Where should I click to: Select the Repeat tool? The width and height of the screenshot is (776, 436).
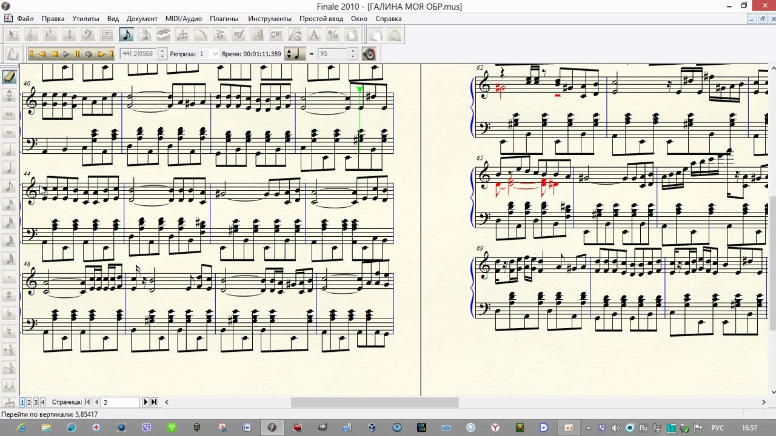258,35
